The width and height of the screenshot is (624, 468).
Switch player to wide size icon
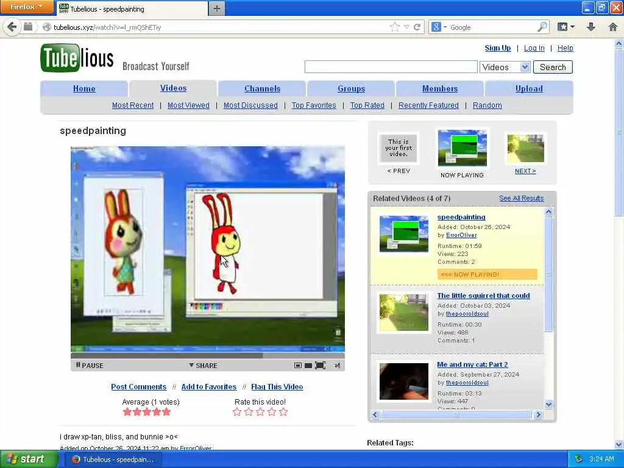(x=308, y=366)
